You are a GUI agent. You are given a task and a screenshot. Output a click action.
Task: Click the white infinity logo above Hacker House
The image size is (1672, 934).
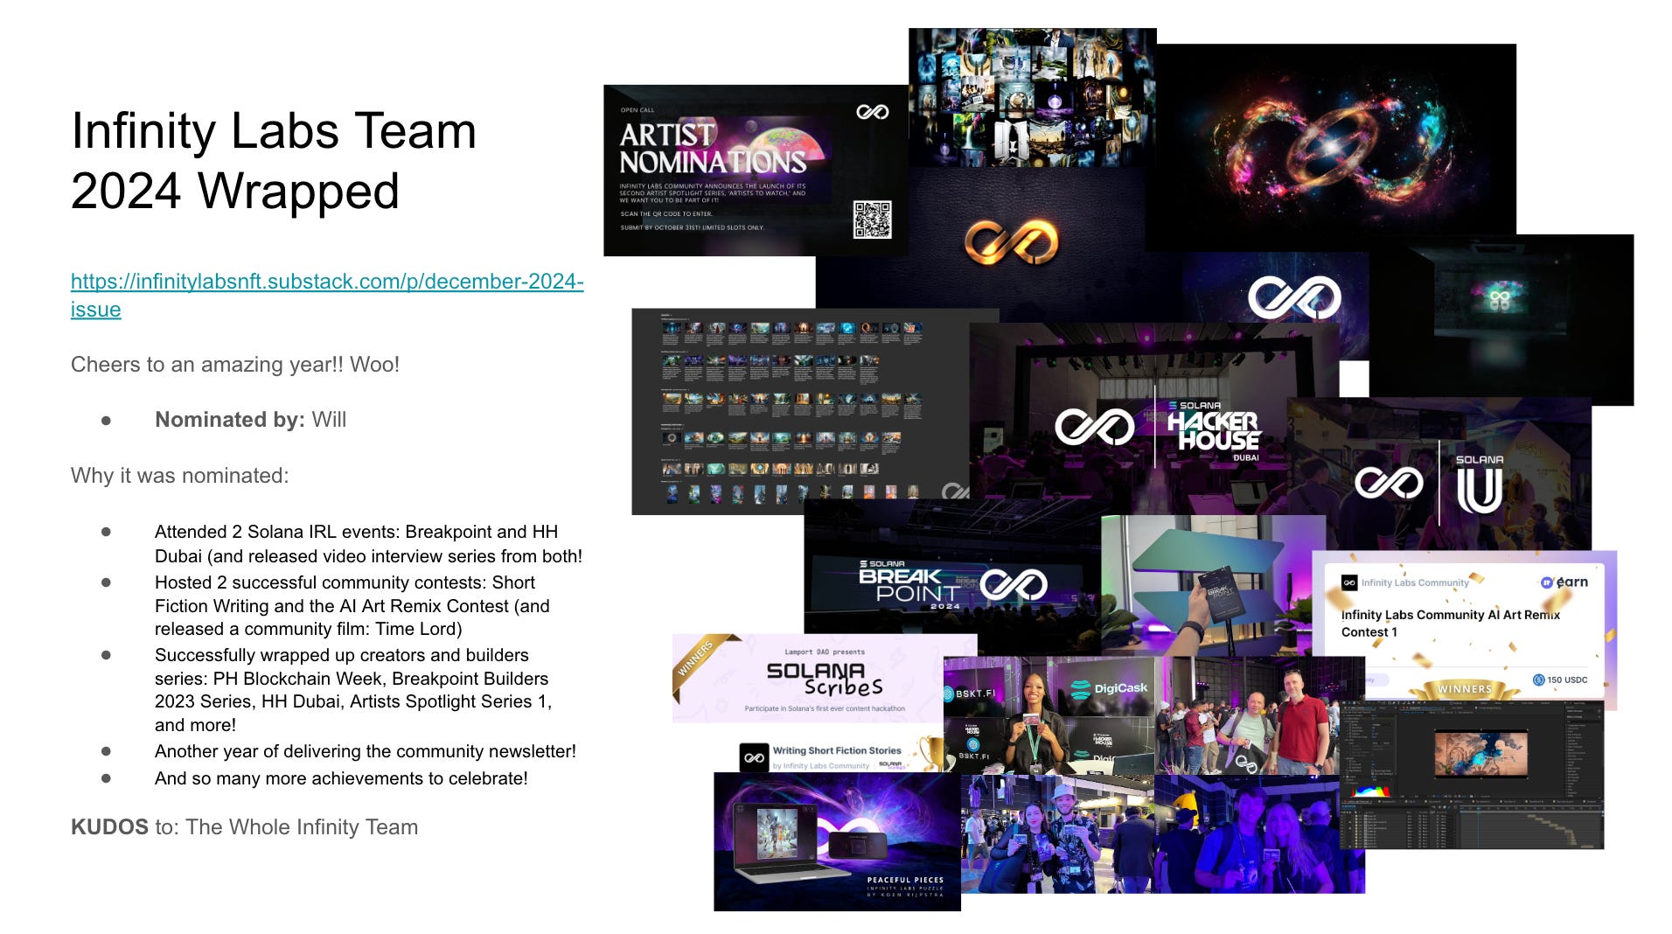(x=1294, y=297)
